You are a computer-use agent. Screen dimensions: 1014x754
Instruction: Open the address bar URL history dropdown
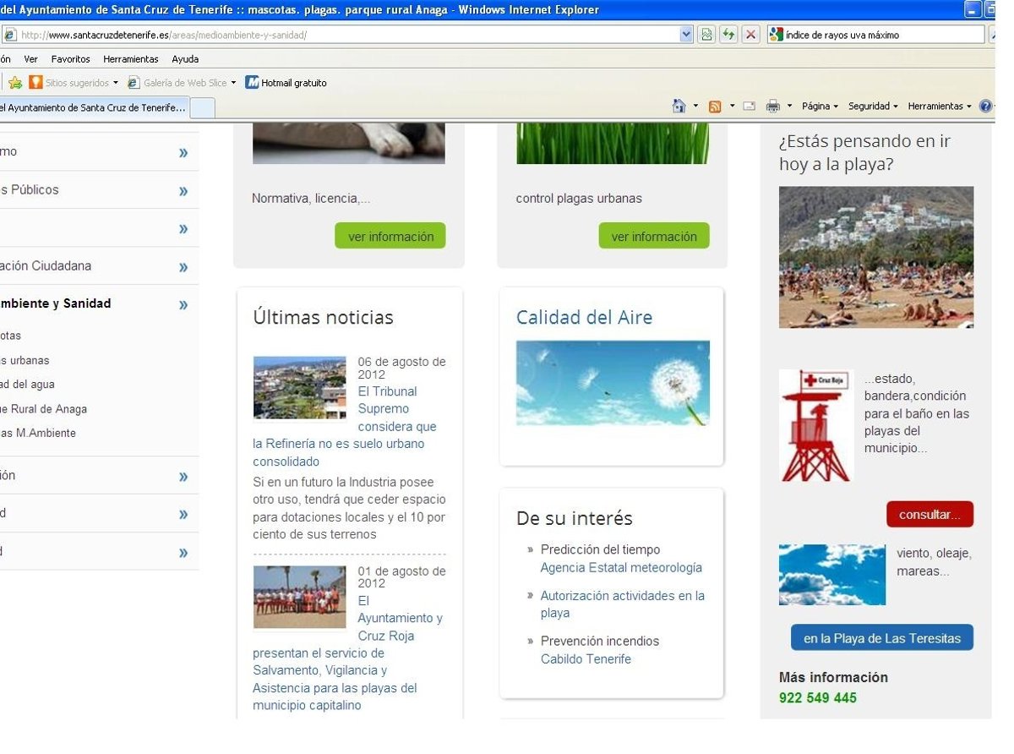686,35
